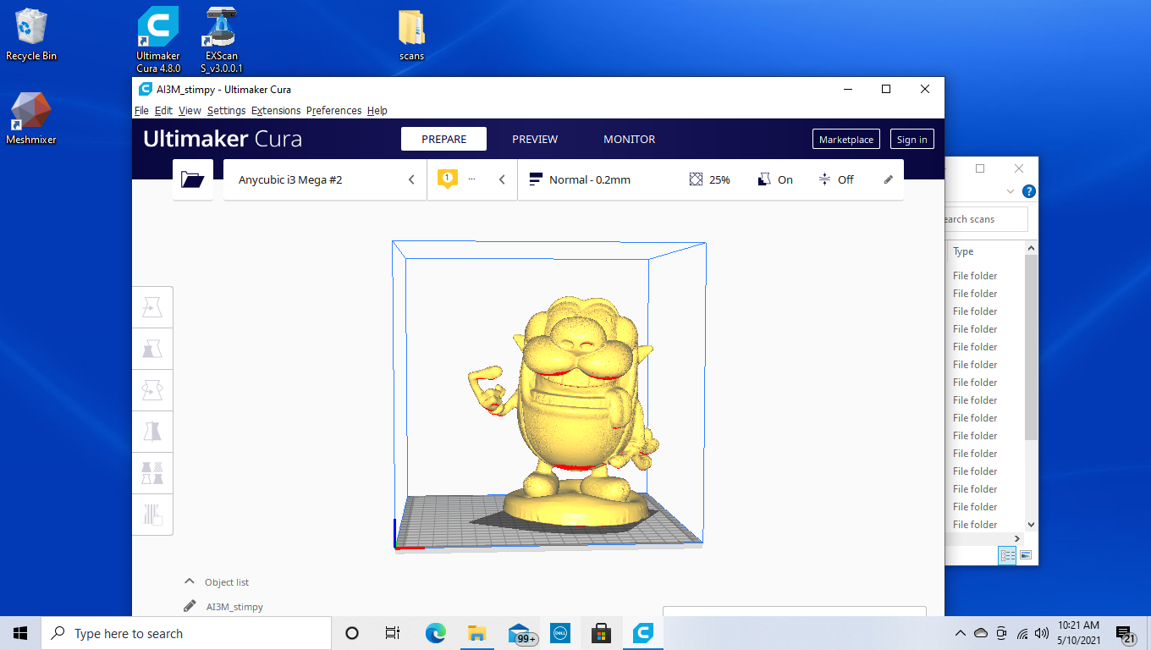Switch to the PREVIEW stage
The width and height of the screenshot is (1151, 650).
[535, 139]
